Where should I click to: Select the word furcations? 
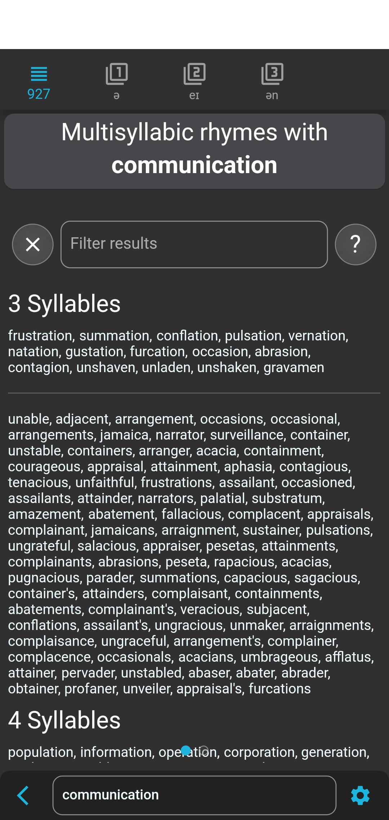click(x=280, y=689)
